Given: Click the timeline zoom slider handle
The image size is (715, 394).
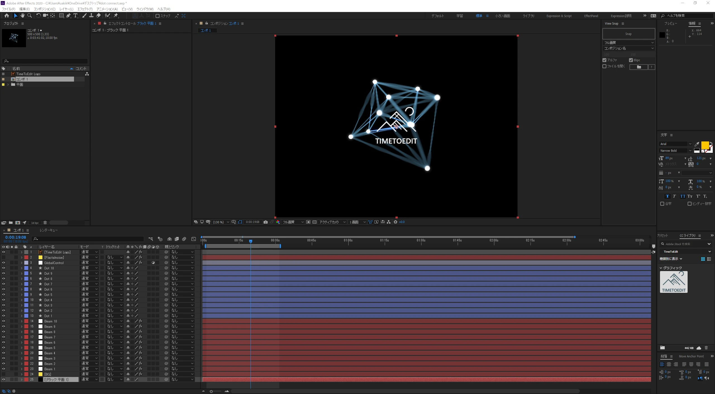Looking at the screenshot, I should [211, 391].
